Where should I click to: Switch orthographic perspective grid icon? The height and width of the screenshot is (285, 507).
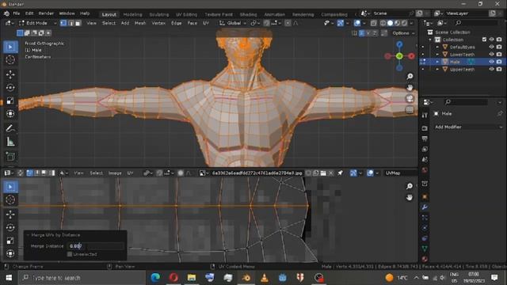click(410, 110)
